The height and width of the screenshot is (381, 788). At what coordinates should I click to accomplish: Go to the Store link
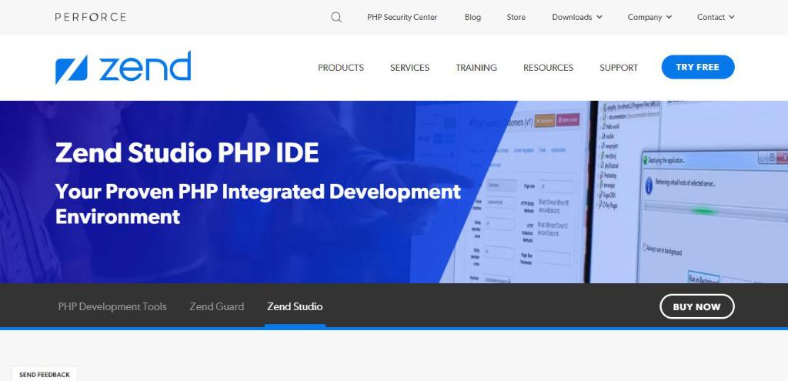pos(516,17)
